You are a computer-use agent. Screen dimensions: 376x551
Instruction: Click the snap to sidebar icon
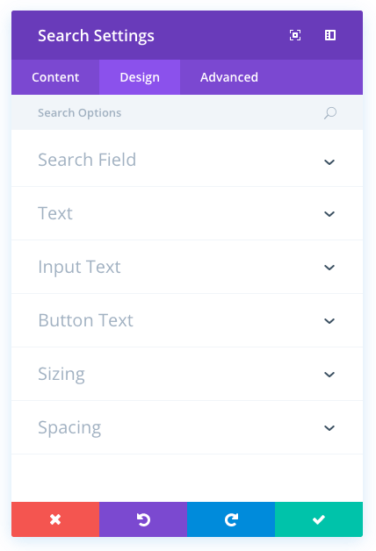(x=330, y=35)
